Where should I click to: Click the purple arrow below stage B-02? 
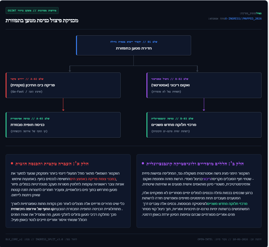click(x=204, y=104)
